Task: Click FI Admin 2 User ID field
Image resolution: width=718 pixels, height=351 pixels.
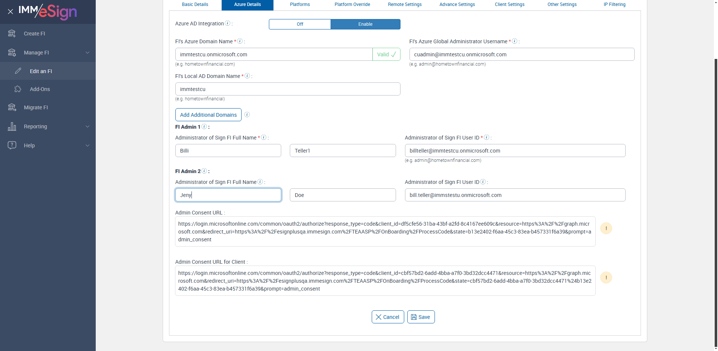Action: [x=515, y=195]
